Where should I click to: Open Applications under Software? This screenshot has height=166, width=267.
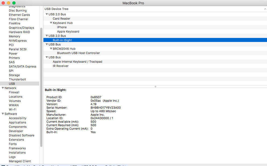[x=17, y=122]
